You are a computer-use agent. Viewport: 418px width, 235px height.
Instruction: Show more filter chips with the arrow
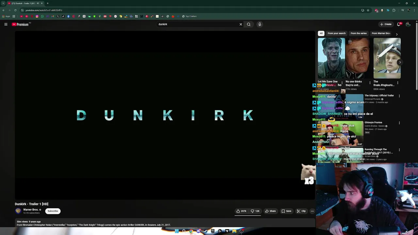[x=397, y=34]
